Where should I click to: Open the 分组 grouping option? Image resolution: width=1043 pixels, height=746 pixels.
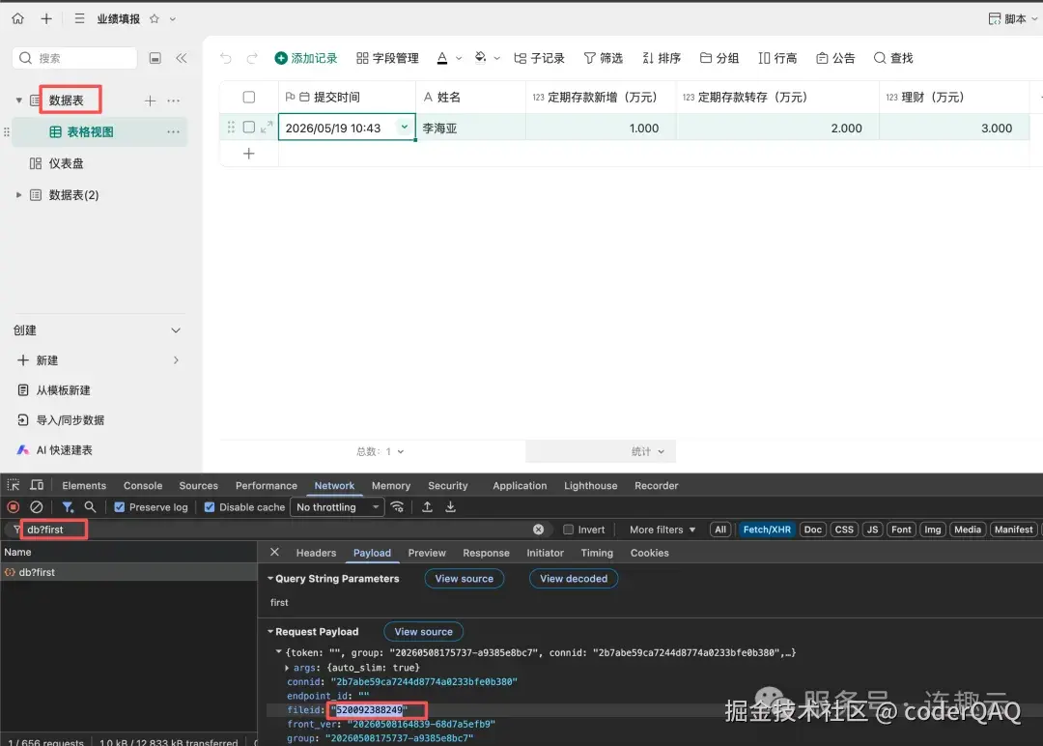click(x=719, y=58)
